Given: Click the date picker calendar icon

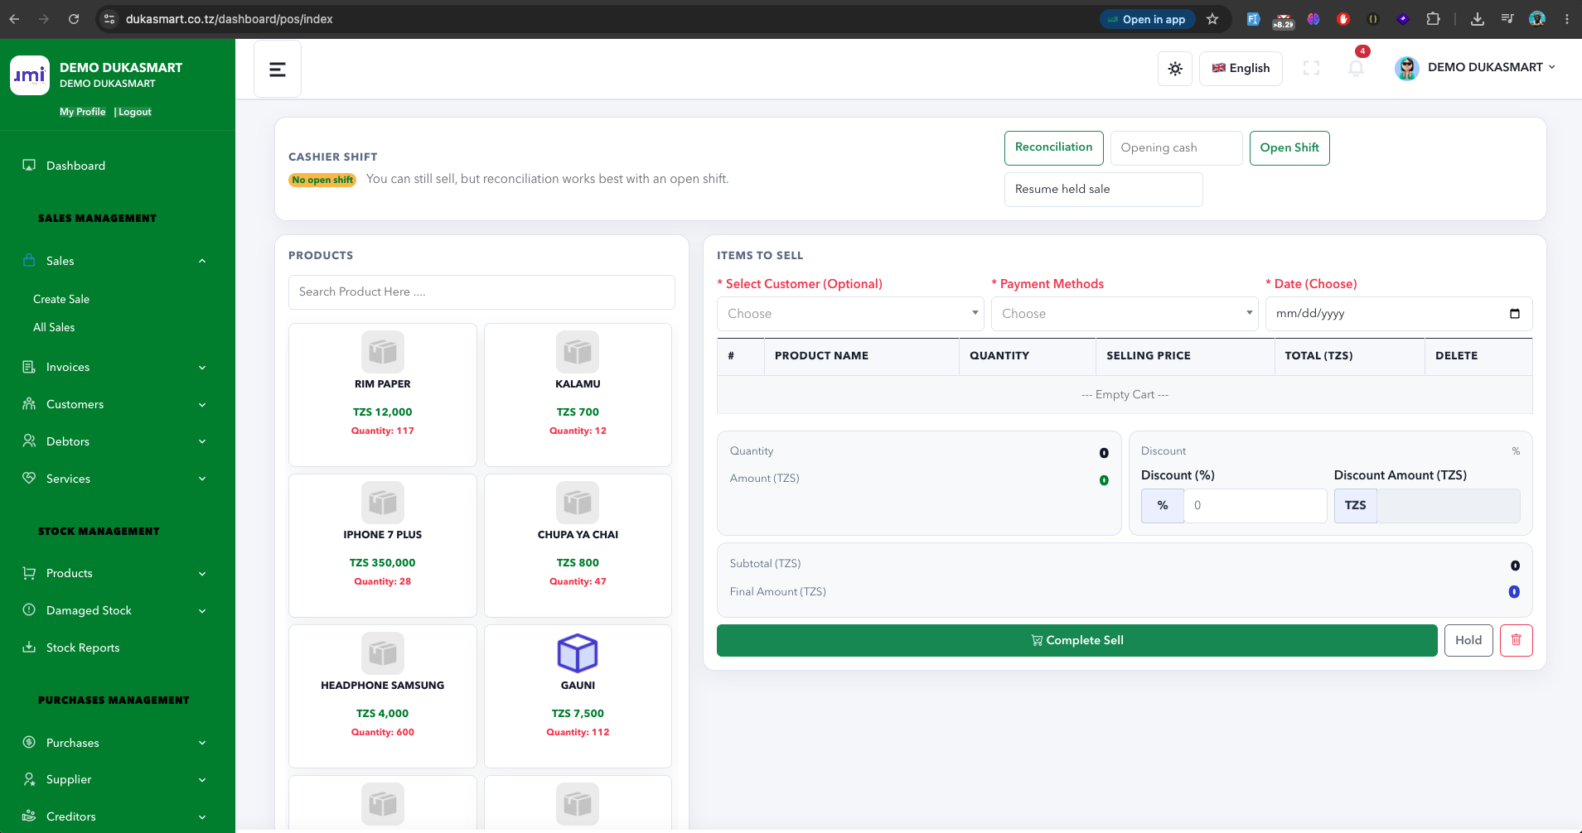Looking at the screenshot, I should point(1515,314).
